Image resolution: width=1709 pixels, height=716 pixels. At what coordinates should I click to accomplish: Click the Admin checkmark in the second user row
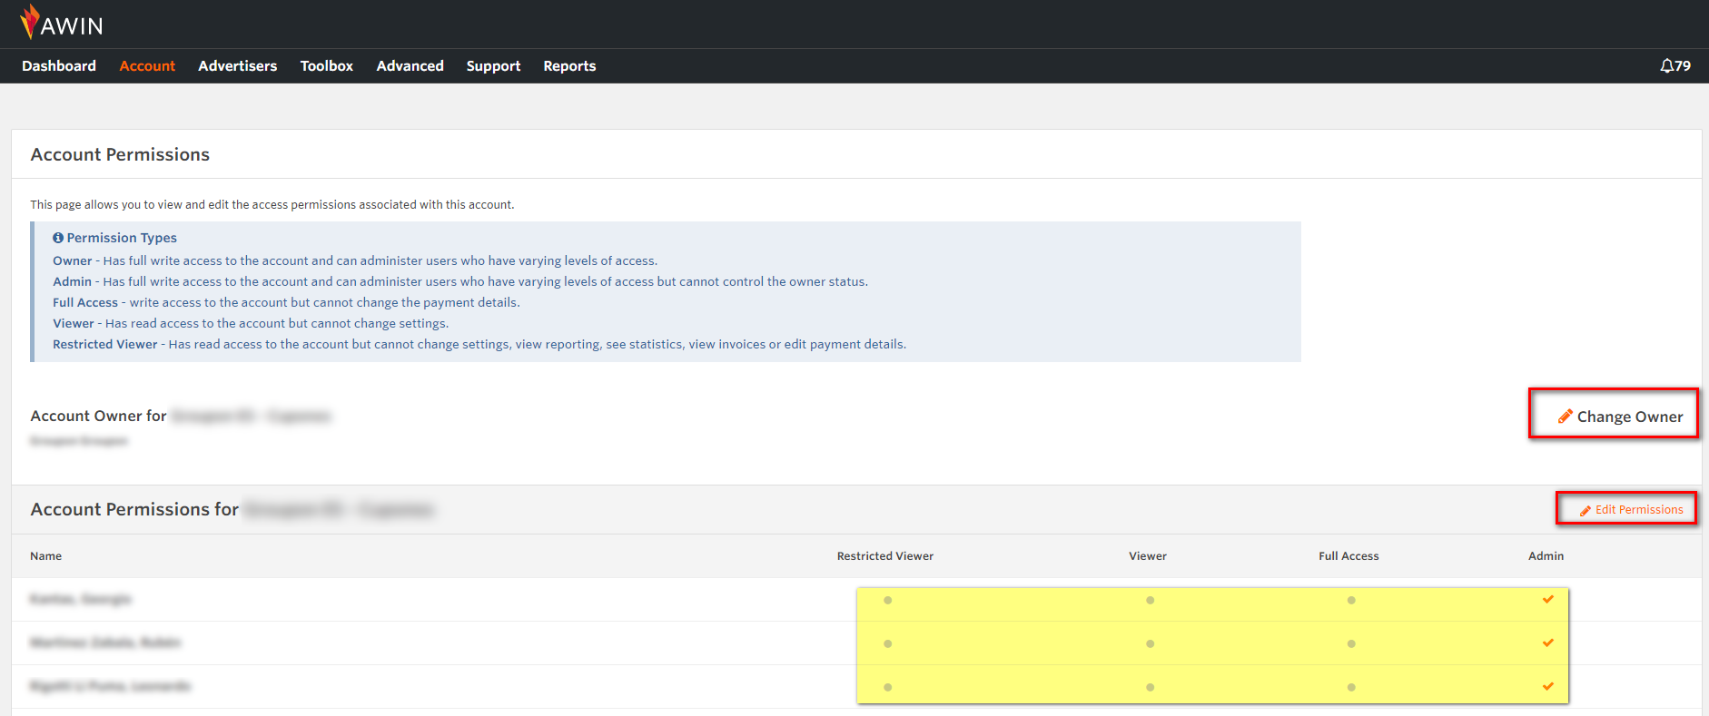tap(1547, 642)
